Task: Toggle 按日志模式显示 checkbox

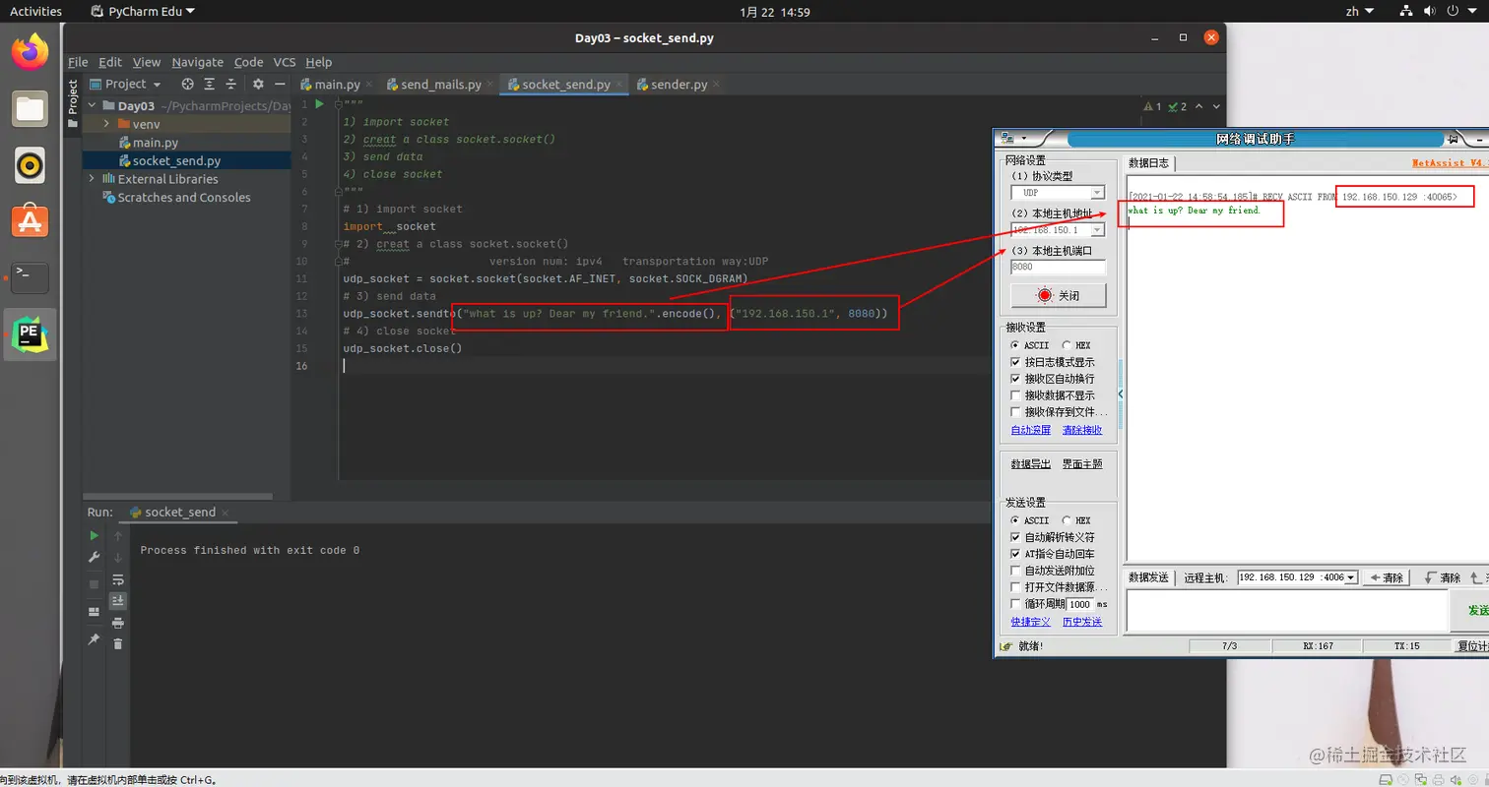Action: pos(1016,362)
